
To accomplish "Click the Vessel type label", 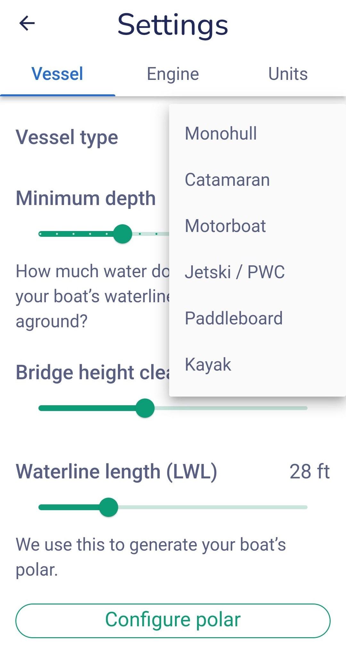I will [67, 137].
